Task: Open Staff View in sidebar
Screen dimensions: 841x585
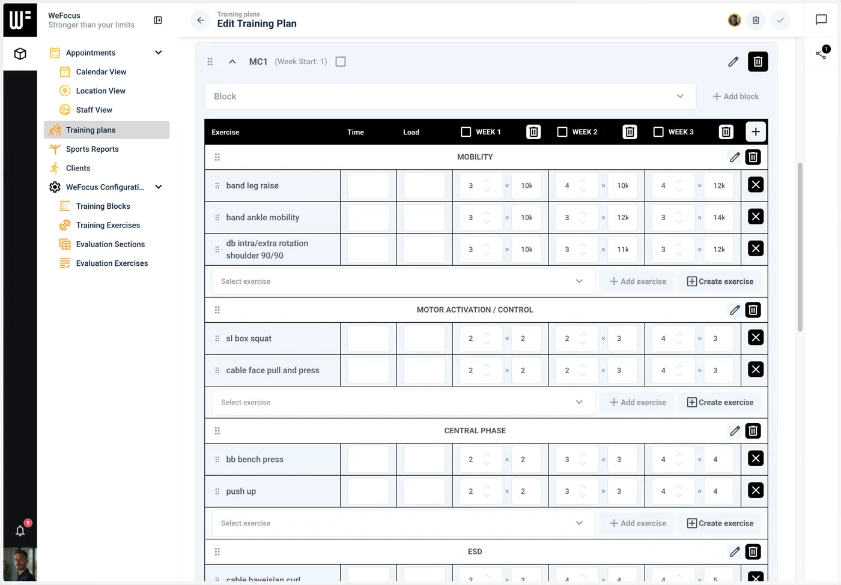Action: [94, 110]
